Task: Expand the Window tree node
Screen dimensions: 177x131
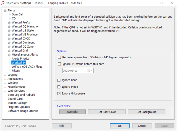Action: coord(5,83)
